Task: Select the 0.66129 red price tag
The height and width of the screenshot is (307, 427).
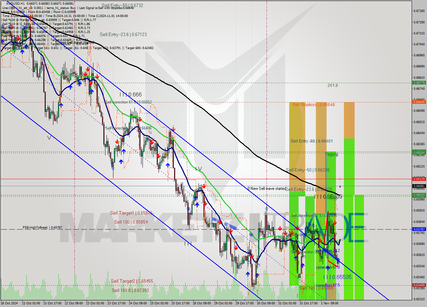Action: [419, 179]
